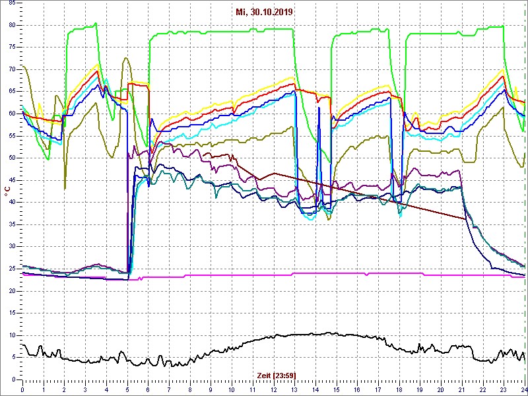
Task: Click hour '2' on the time axis
Action: 64,388
